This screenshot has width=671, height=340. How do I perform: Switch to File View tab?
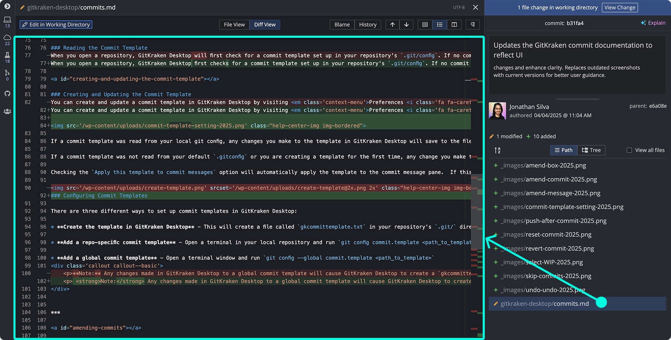coord(234,25)
